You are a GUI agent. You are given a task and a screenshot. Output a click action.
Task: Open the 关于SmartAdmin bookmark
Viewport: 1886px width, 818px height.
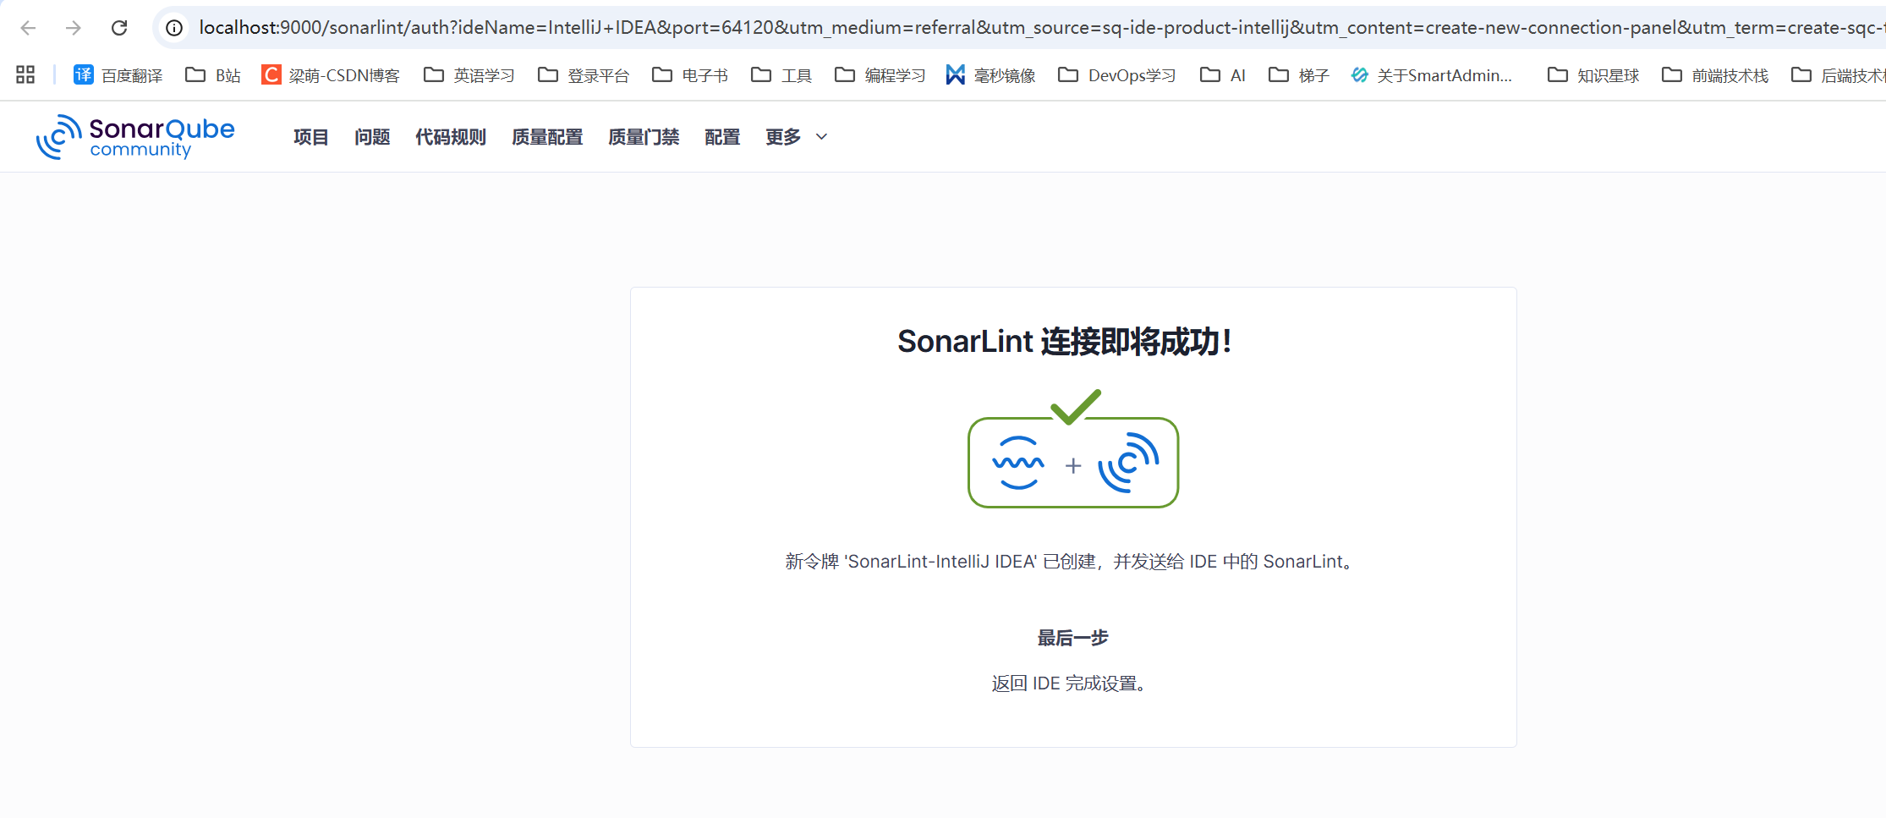pos(1432,75)
